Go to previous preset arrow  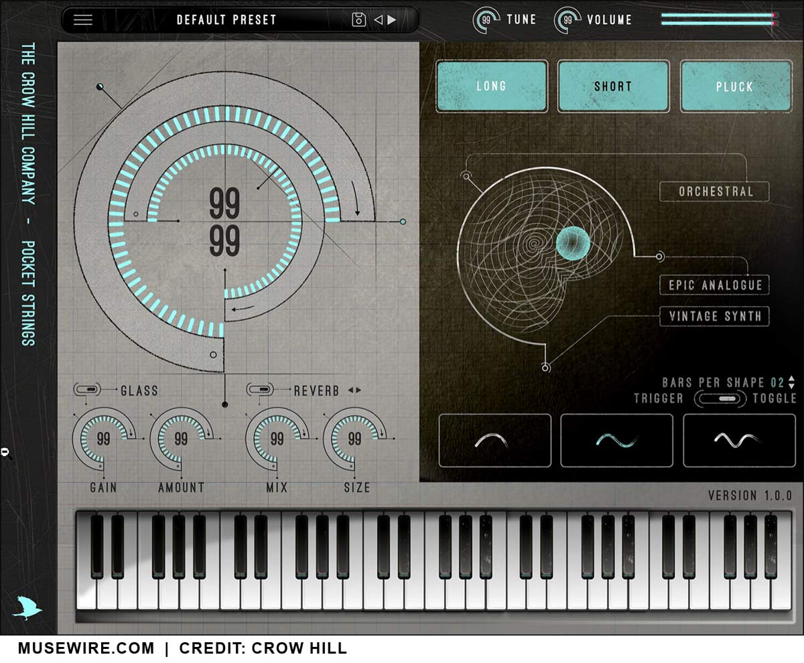pyautogui.click(x=378, y=20)
